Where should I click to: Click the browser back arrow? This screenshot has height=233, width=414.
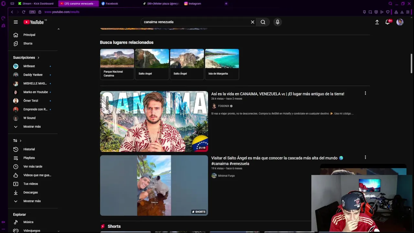(12, 12)
